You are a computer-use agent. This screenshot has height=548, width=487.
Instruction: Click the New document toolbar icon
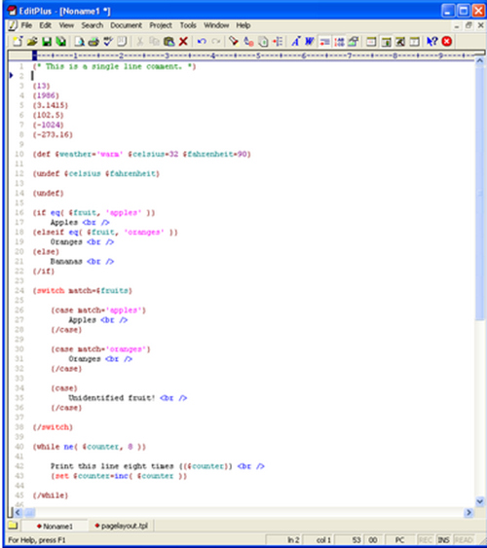[18, 41]
